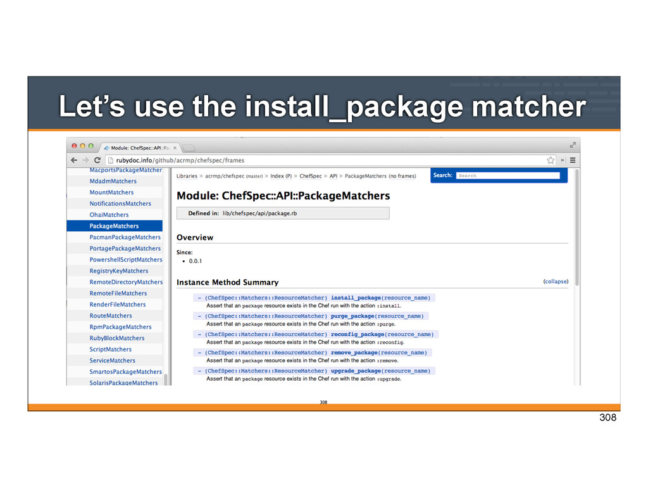Click the browser back arrow
The height and width of the screenshot is (501, 648).
74,160
